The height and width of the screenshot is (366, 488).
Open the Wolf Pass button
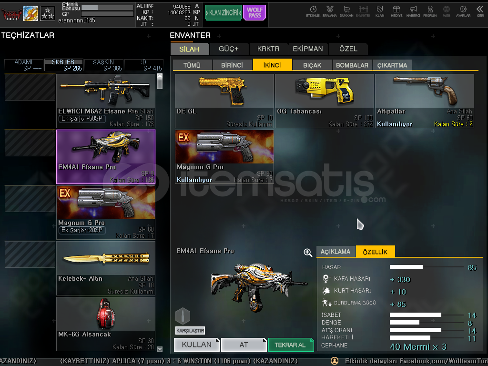pos(254,12)
